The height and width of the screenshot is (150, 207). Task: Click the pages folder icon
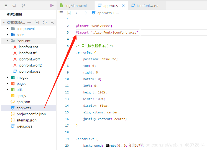pos(13,83)
